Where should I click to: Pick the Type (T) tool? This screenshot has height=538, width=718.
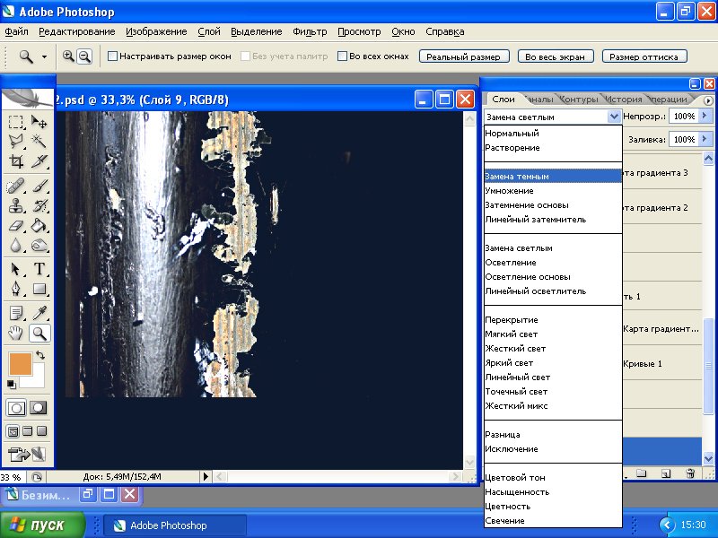[x=39, y=269]
